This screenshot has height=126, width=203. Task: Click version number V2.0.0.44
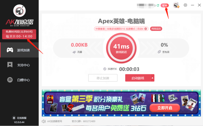point(19,122)
